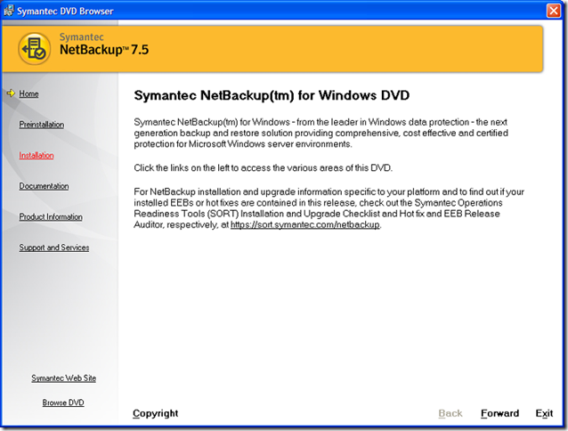The image size is (568, 431).
Task: Open the Documentation link
Action: [44, 186]
